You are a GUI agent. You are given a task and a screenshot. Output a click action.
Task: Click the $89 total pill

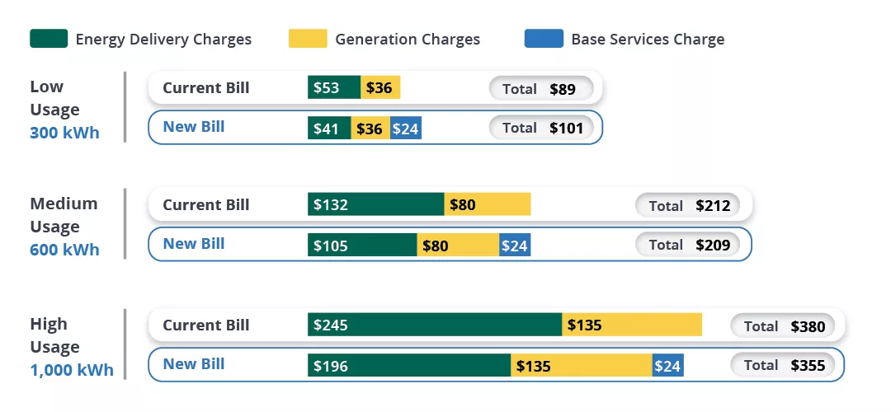pyautogui.click(x=541, y=89)
